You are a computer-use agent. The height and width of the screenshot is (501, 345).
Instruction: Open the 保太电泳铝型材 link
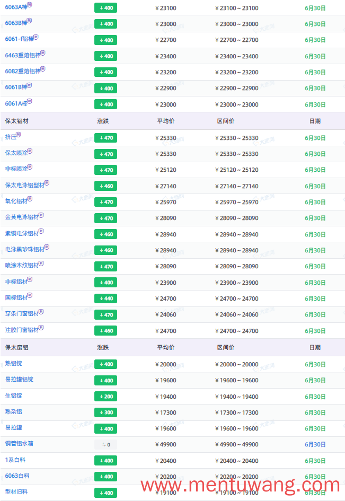point(24,186)
